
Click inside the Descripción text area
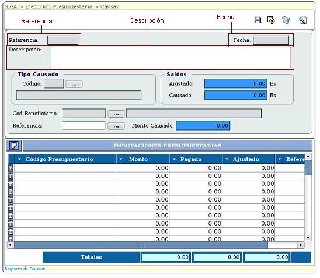(x=171, y=58)
